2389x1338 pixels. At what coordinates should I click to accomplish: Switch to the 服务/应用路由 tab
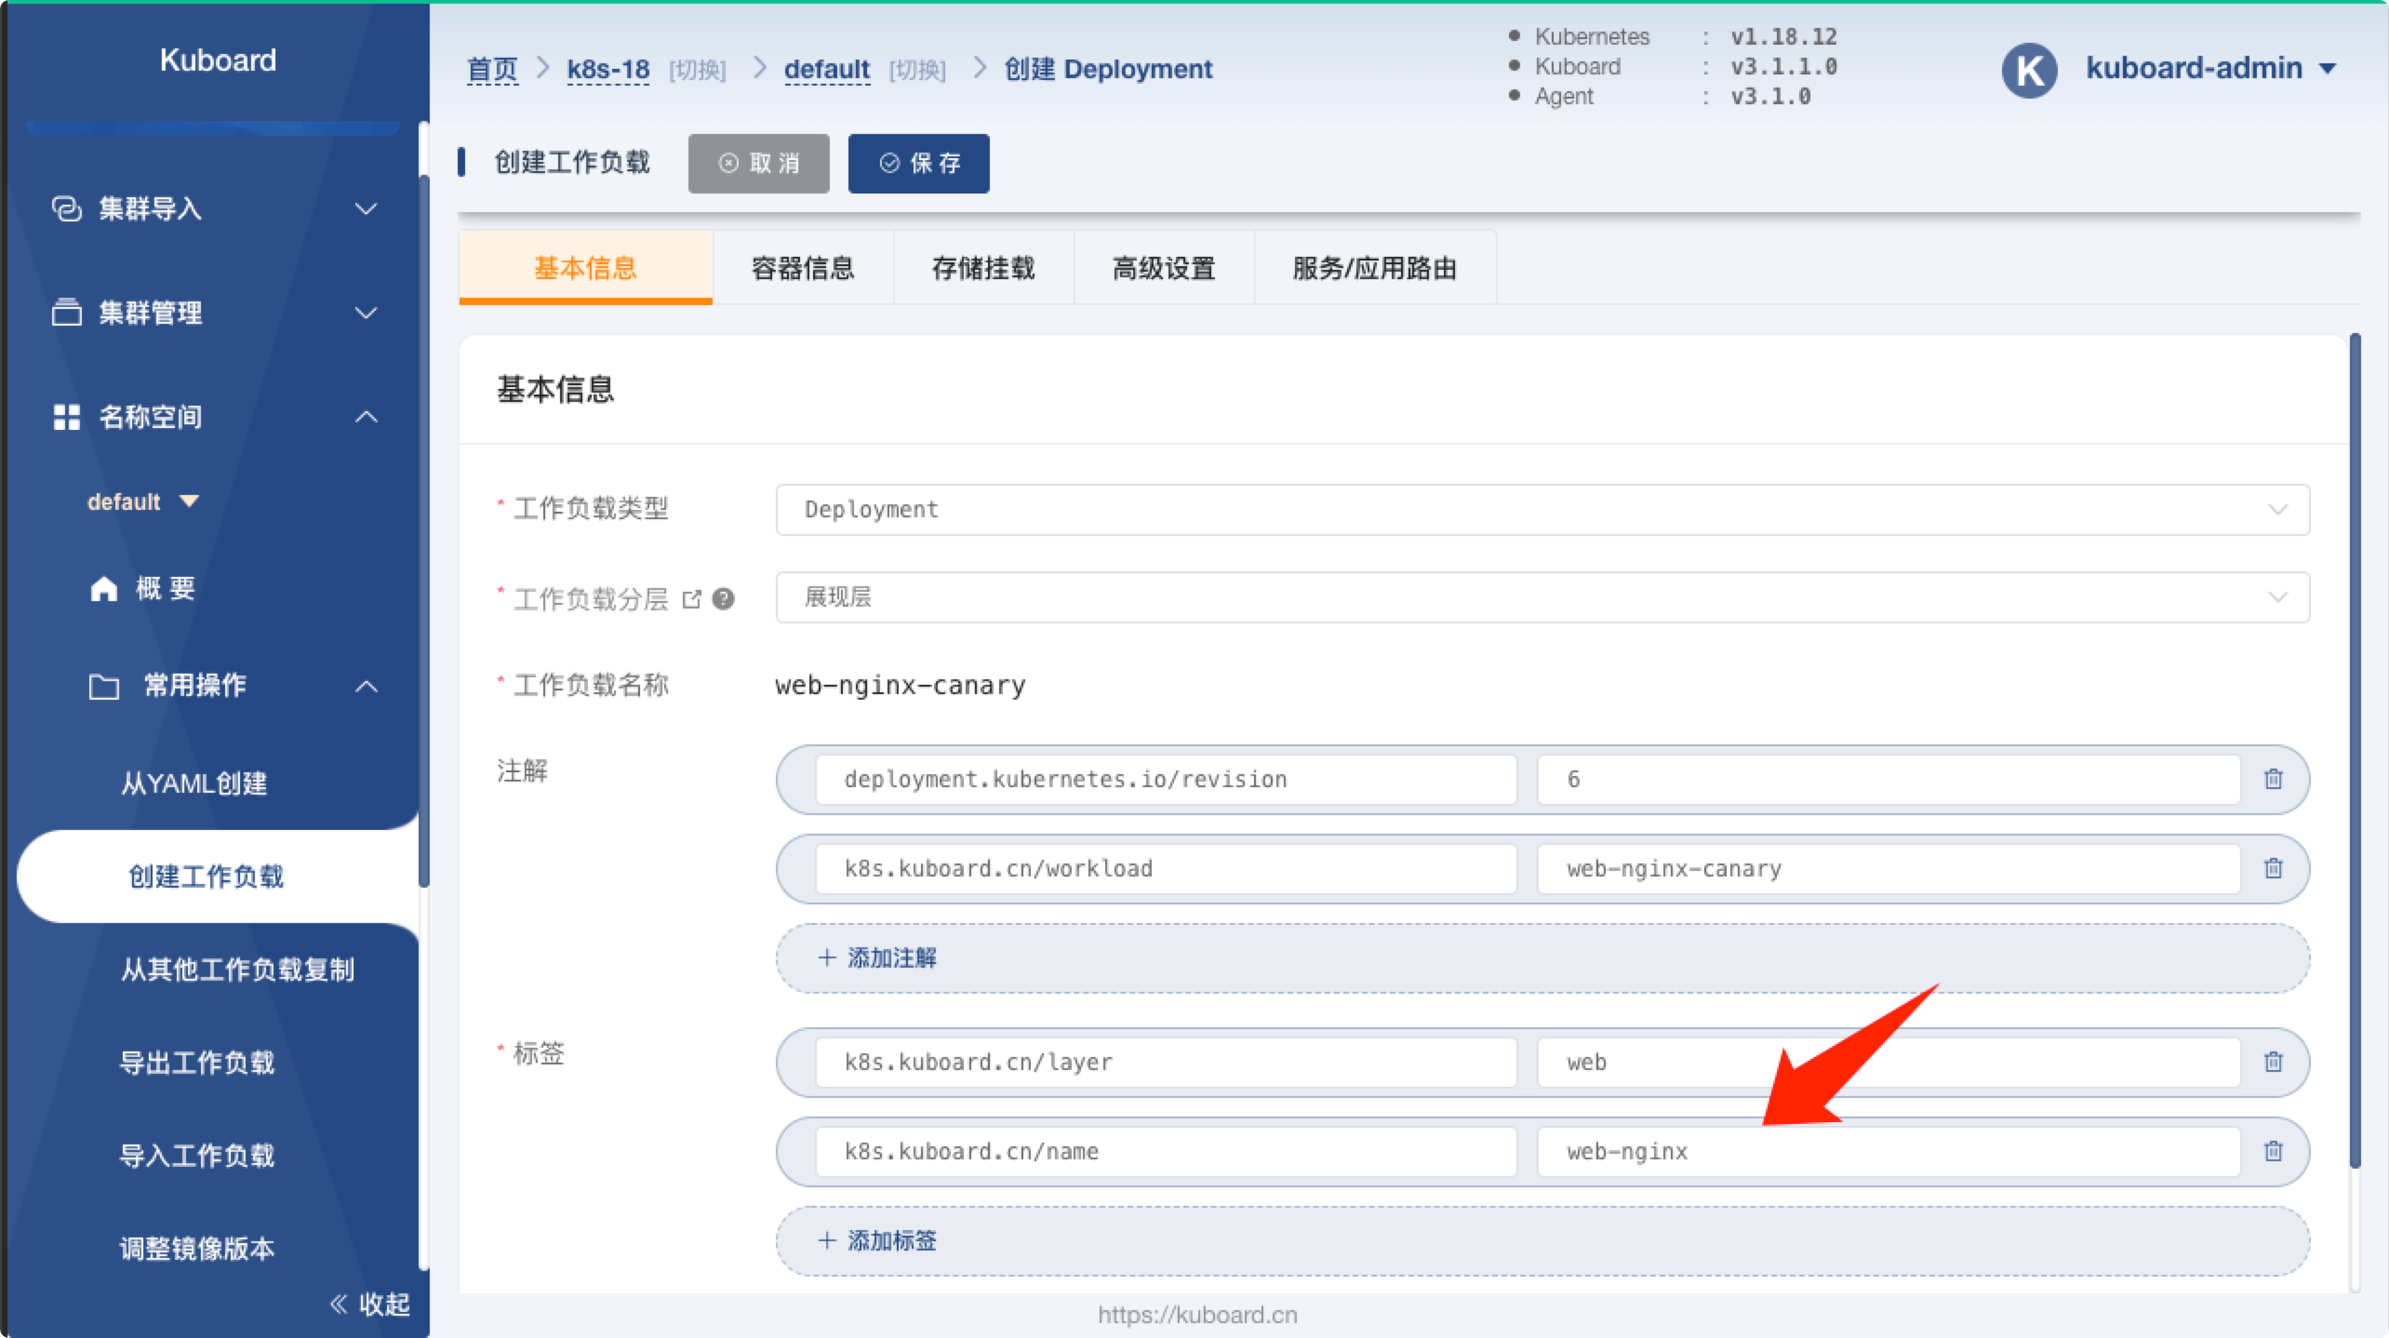pyautogui.click(x=1374, y=269)
